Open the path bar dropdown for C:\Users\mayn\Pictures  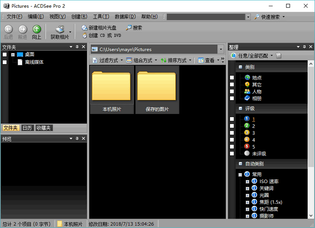coord(221,49)
